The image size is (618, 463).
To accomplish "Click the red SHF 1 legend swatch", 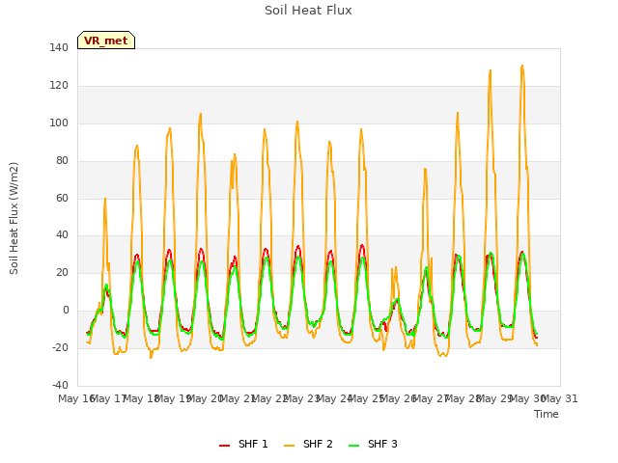I will pos(224,446).
